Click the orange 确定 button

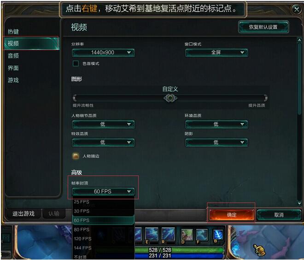pyautogui.click(x=232, y=215)
